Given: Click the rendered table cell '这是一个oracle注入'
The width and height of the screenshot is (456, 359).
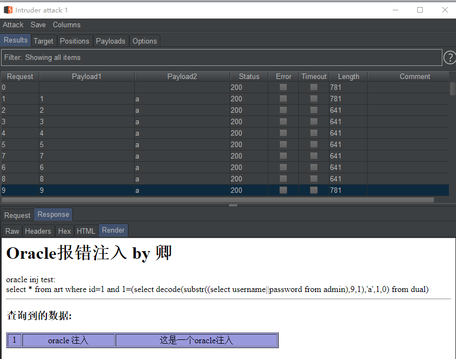Looking at the screenshot, I should pyautogui.click(x=196, y=340).
